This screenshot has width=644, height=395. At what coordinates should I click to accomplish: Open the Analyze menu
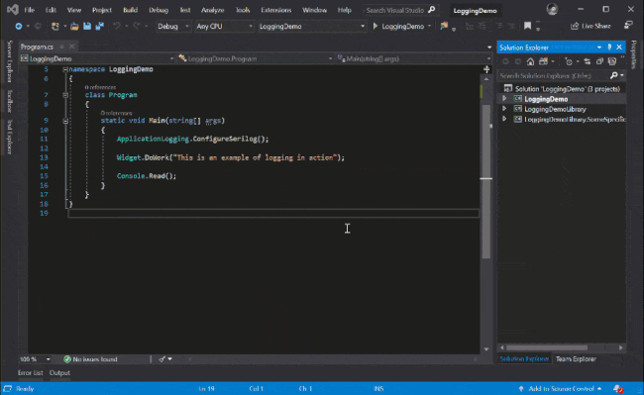[212, 10]
